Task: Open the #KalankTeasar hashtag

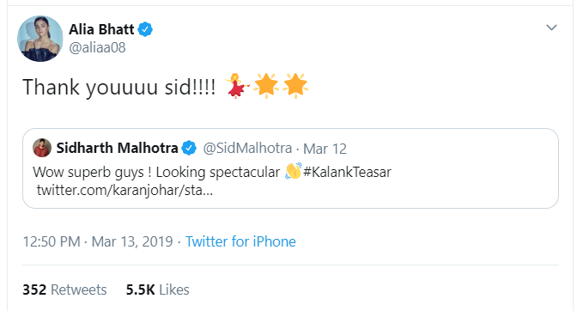Action: tap(347, 172)
